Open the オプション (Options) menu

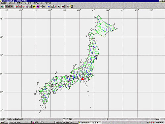click(x=38, y=3)
